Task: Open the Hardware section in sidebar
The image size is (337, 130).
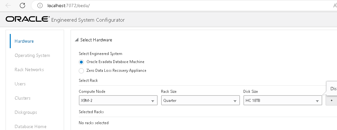Action: [x=24, y=41]
